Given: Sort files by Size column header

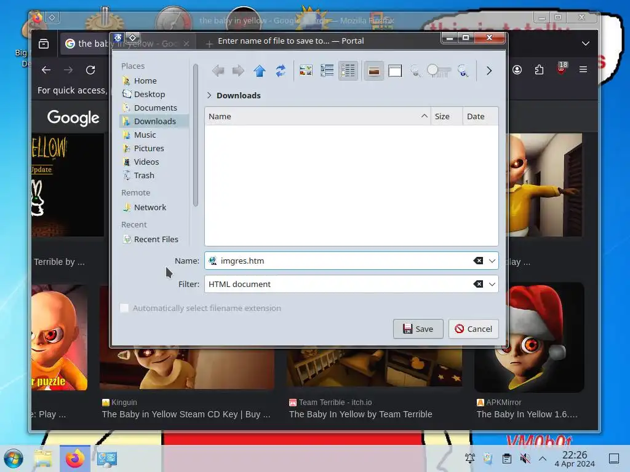Looking at the screenshot, I should 447,116.
